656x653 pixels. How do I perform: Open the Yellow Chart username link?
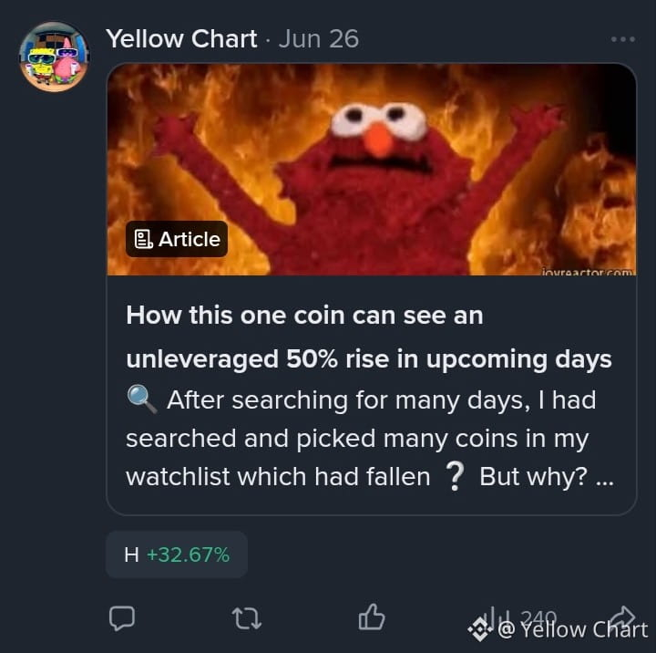181,39
